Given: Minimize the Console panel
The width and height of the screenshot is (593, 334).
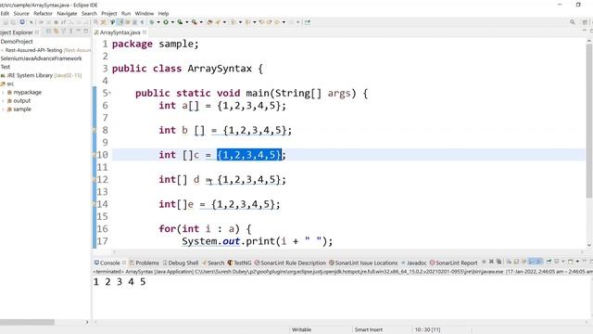Looking at the screenshot, I should click(x=585, y=262).
